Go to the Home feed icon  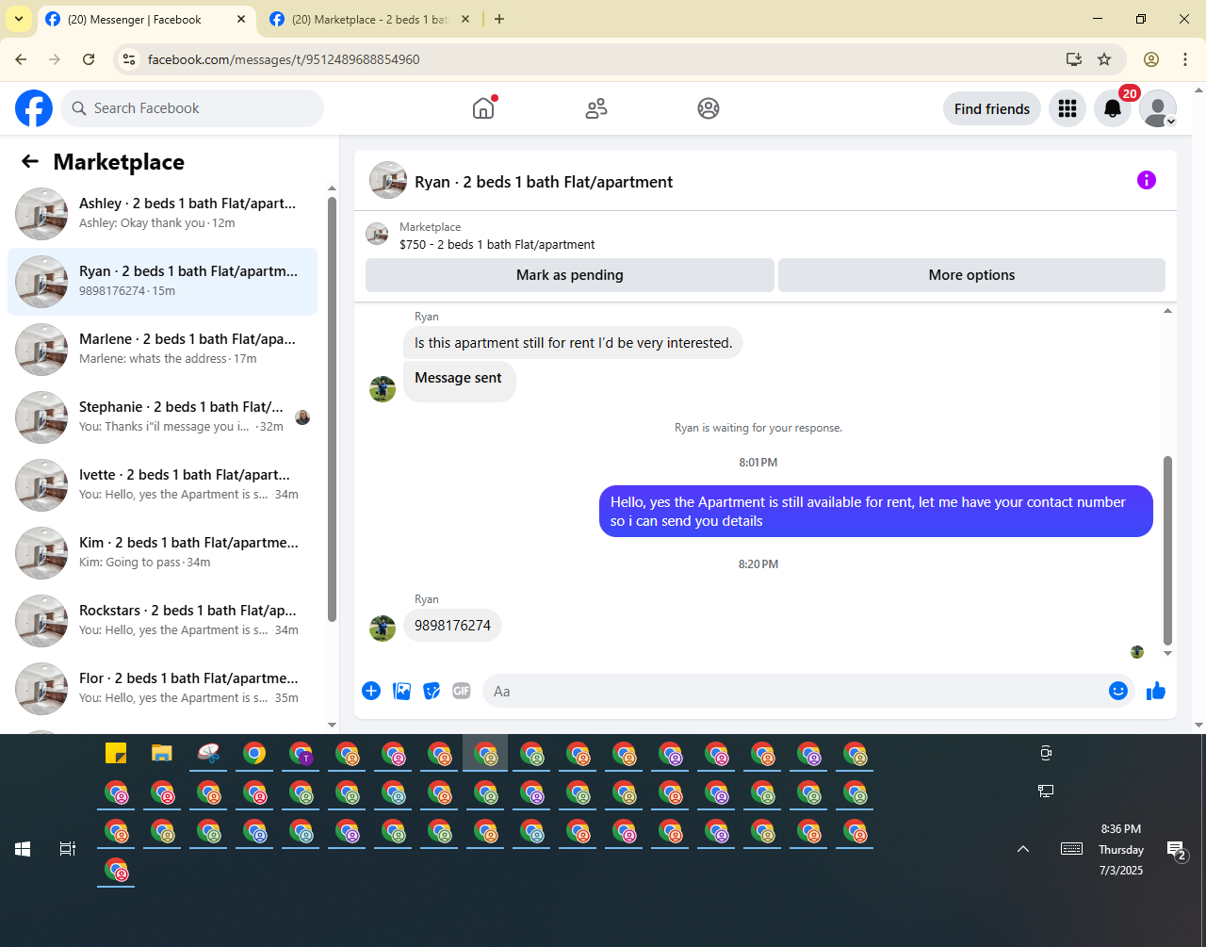pos(483,108)
